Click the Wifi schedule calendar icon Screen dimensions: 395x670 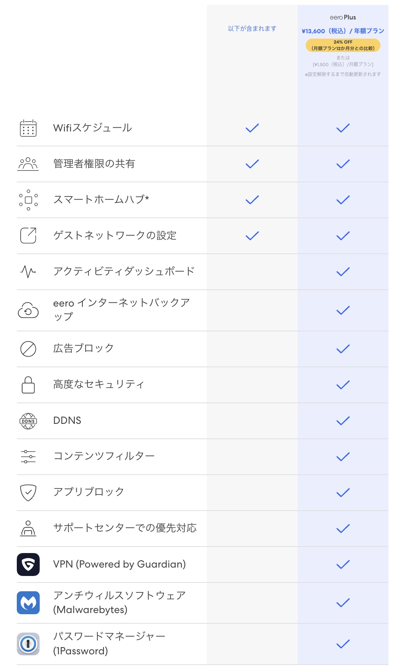(x=28, y=128)
